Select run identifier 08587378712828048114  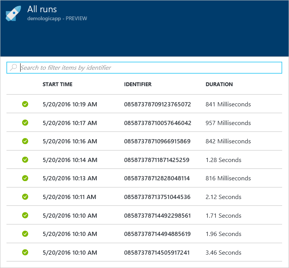(157, 178)
